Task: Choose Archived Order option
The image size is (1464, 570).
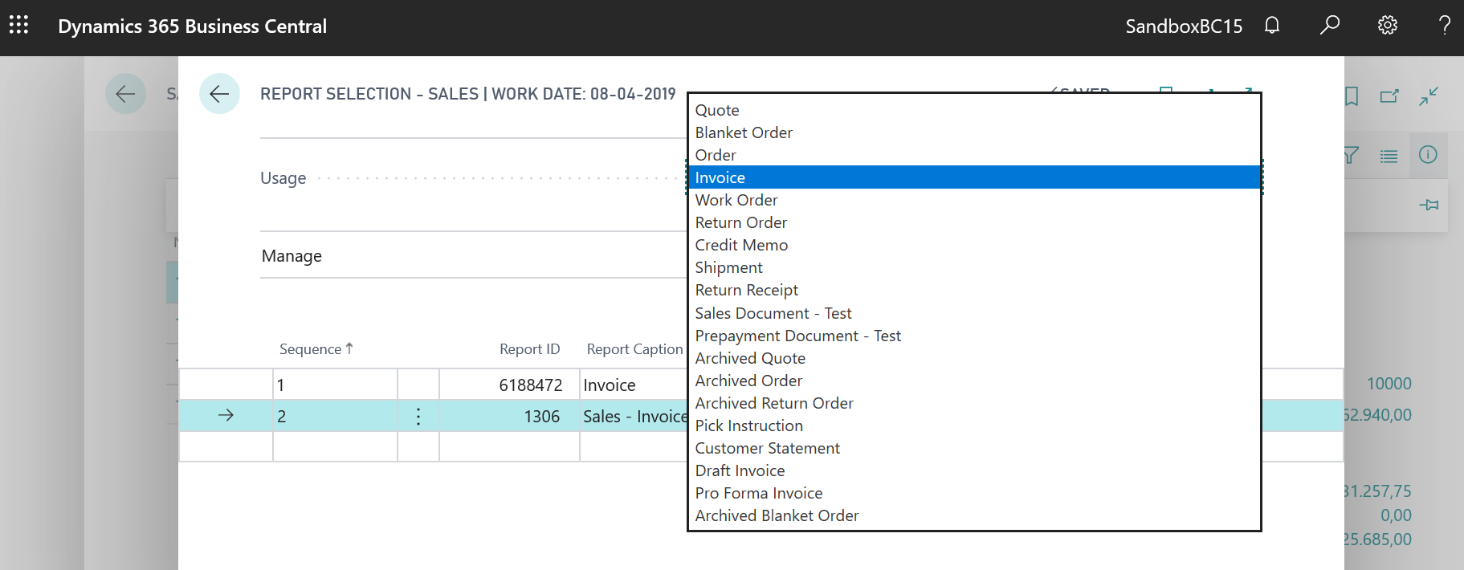Action: [974, 381]
